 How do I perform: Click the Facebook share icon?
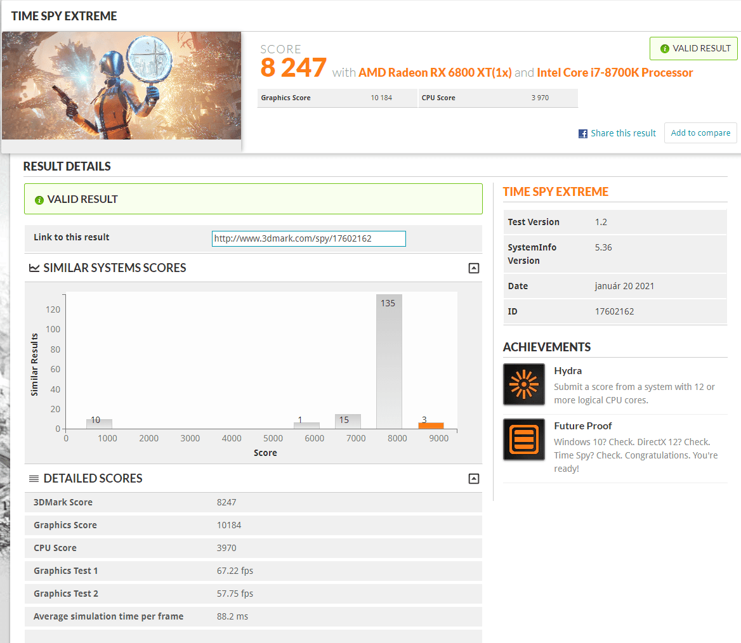[583, 134]
